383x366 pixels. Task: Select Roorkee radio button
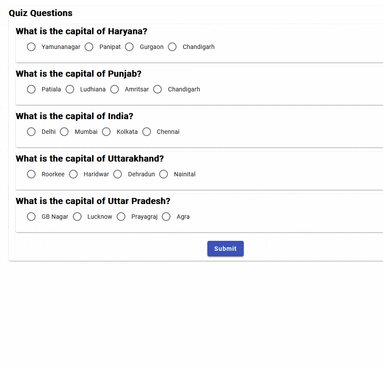[x=31, y=174]
